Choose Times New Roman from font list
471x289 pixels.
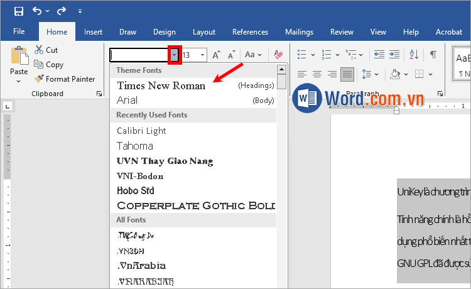coord(161,85)
